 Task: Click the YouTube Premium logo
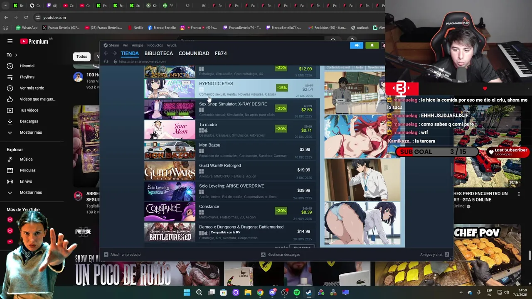click(34, 41)
